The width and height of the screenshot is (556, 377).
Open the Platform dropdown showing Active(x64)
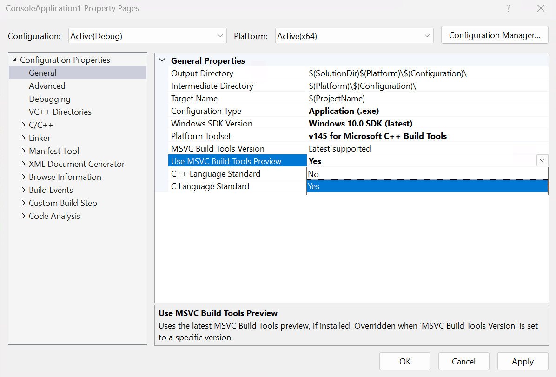click(354, 36)
